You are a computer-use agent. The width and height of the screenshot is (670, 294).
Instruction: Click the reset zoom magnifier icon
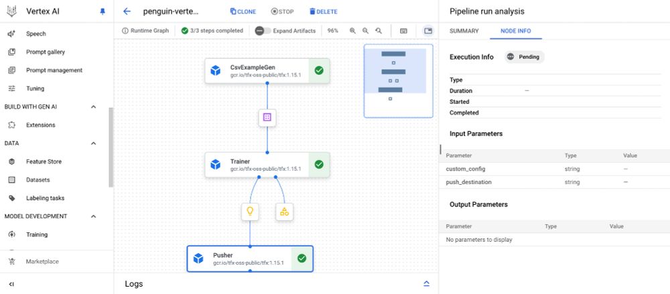point(379,31)
